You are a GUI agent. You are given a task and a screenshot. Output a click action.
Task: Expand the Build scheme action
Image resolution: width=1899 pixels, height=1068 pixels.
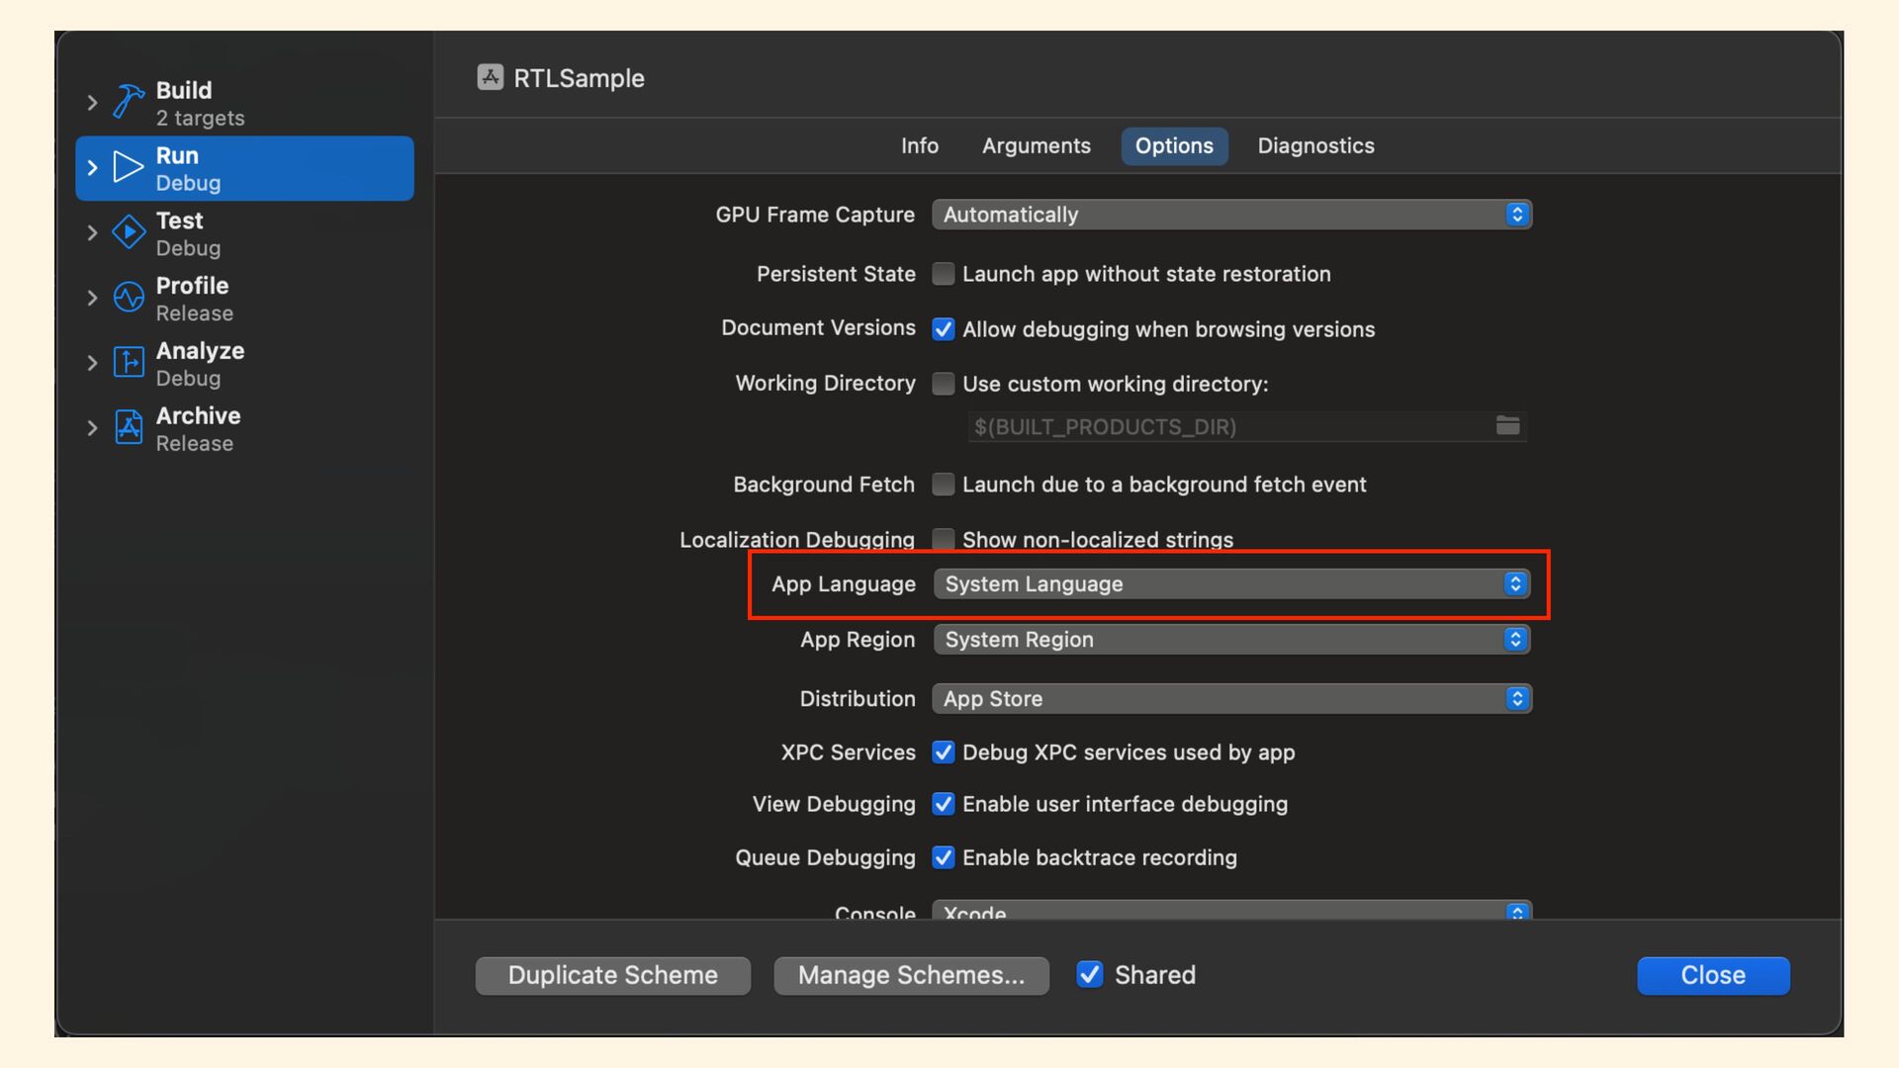[92, 103]
